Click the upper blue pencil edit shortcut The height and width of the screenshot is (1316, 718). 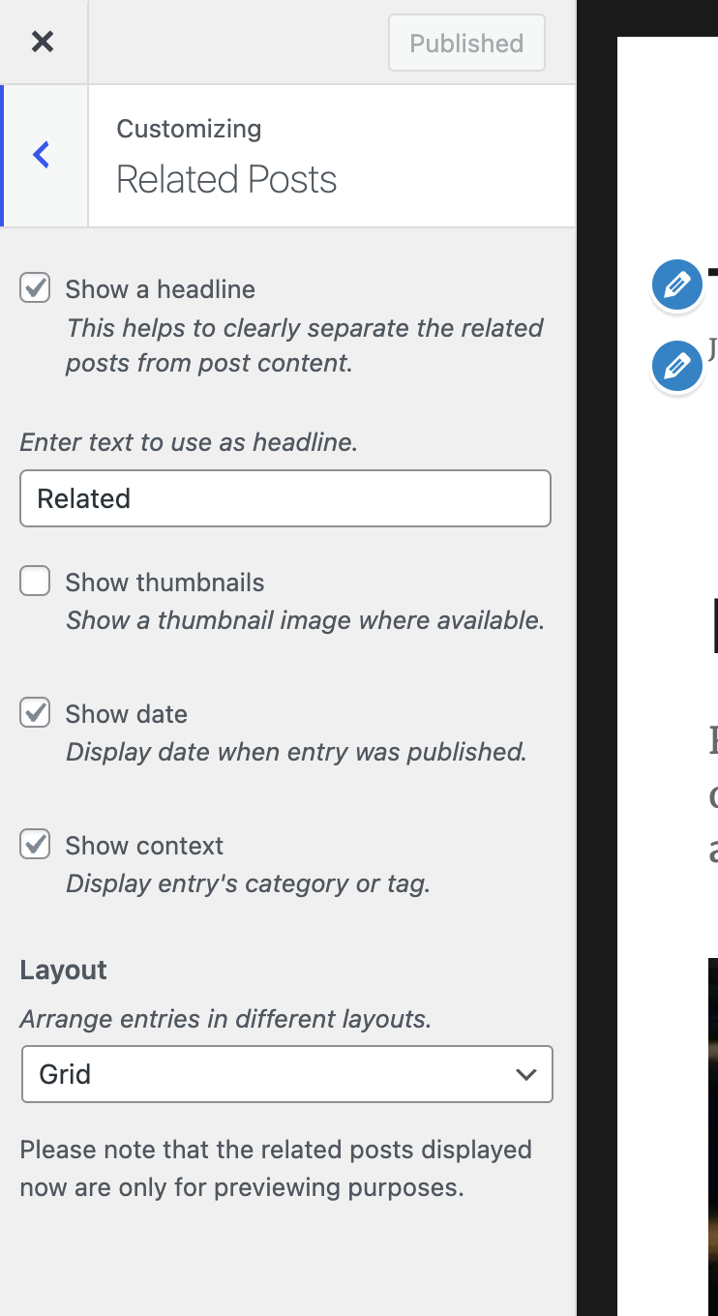pos(677,285)
